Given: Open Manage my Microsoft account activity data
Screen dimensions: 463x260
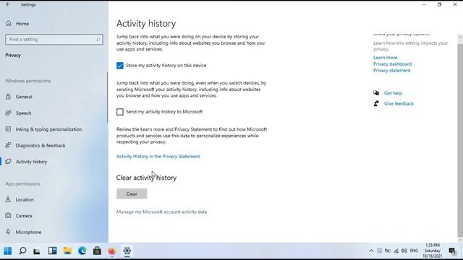Looking at the screenshot, I should [x=161, y=212].
